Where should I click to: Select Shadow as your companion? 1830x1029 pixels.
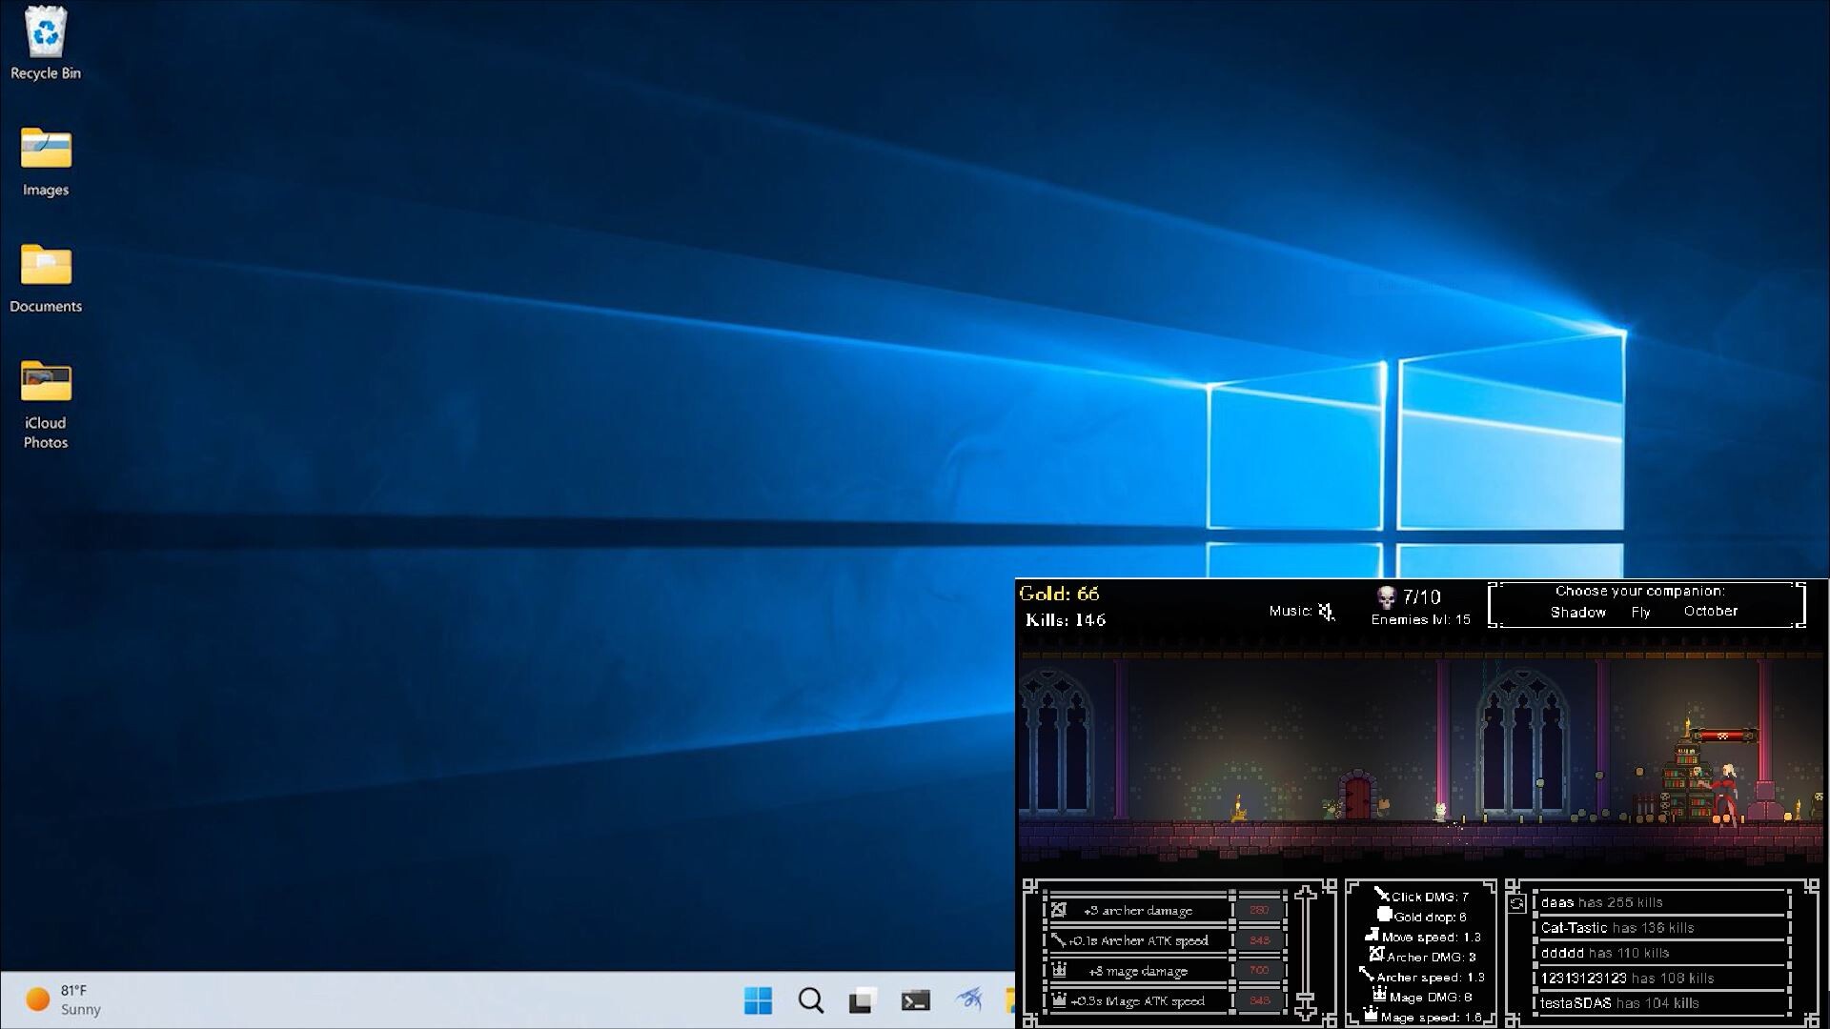click(x=1577, y=613)
